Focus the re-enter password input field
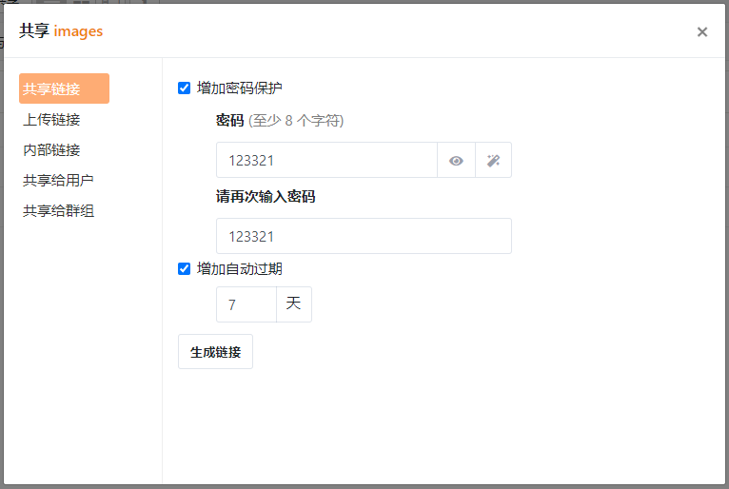Screen dimensions: 729x489 (364, 236)
